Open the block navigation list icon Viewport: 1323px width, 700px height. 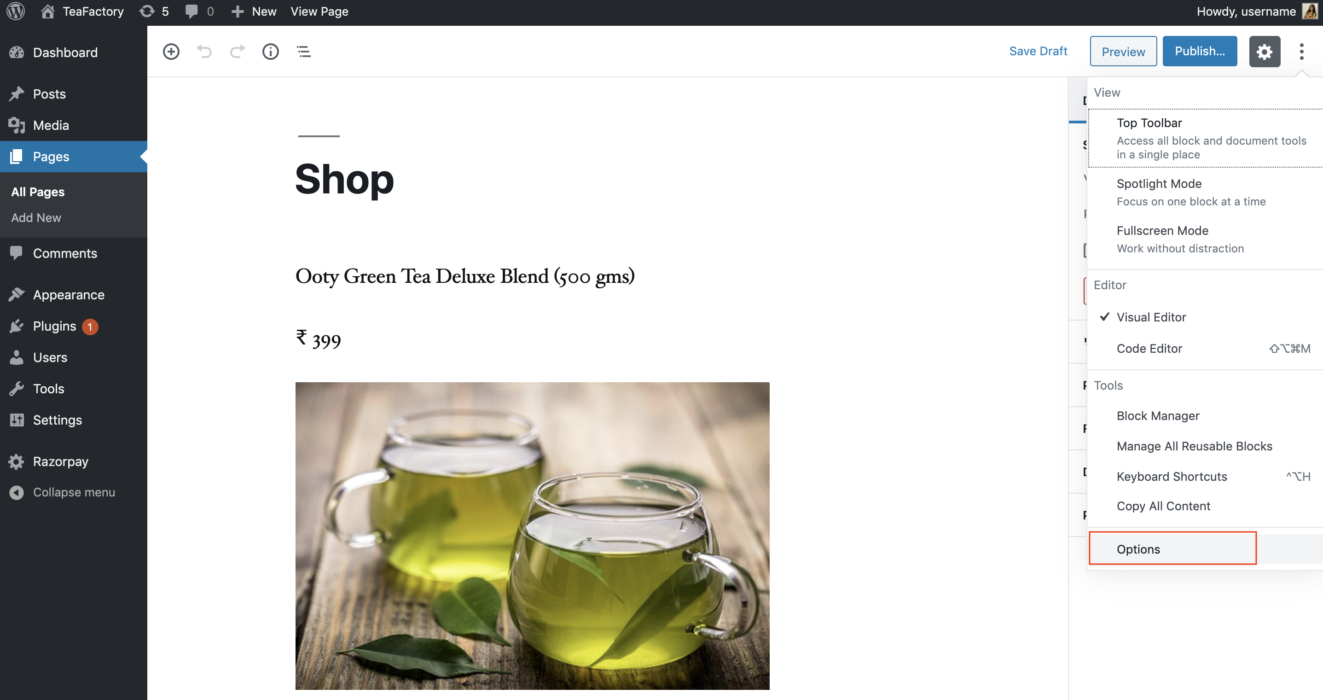[303, 52]
